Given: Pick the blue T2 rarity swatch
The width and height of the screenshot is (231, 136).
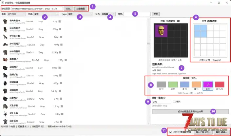Looking at the screenshot, I should [x=184, y=85].
